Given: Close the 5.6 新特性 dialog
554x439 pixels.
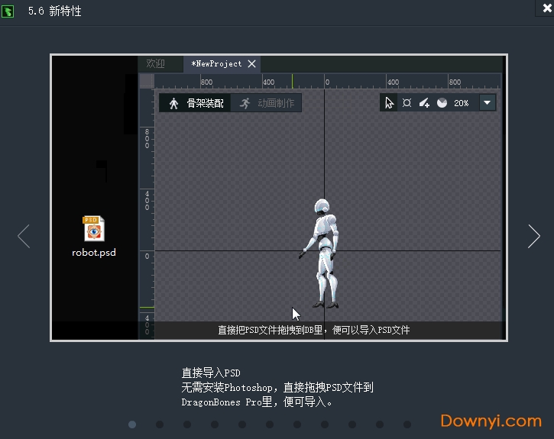Looking at the screenshot, I should point(547,8).
